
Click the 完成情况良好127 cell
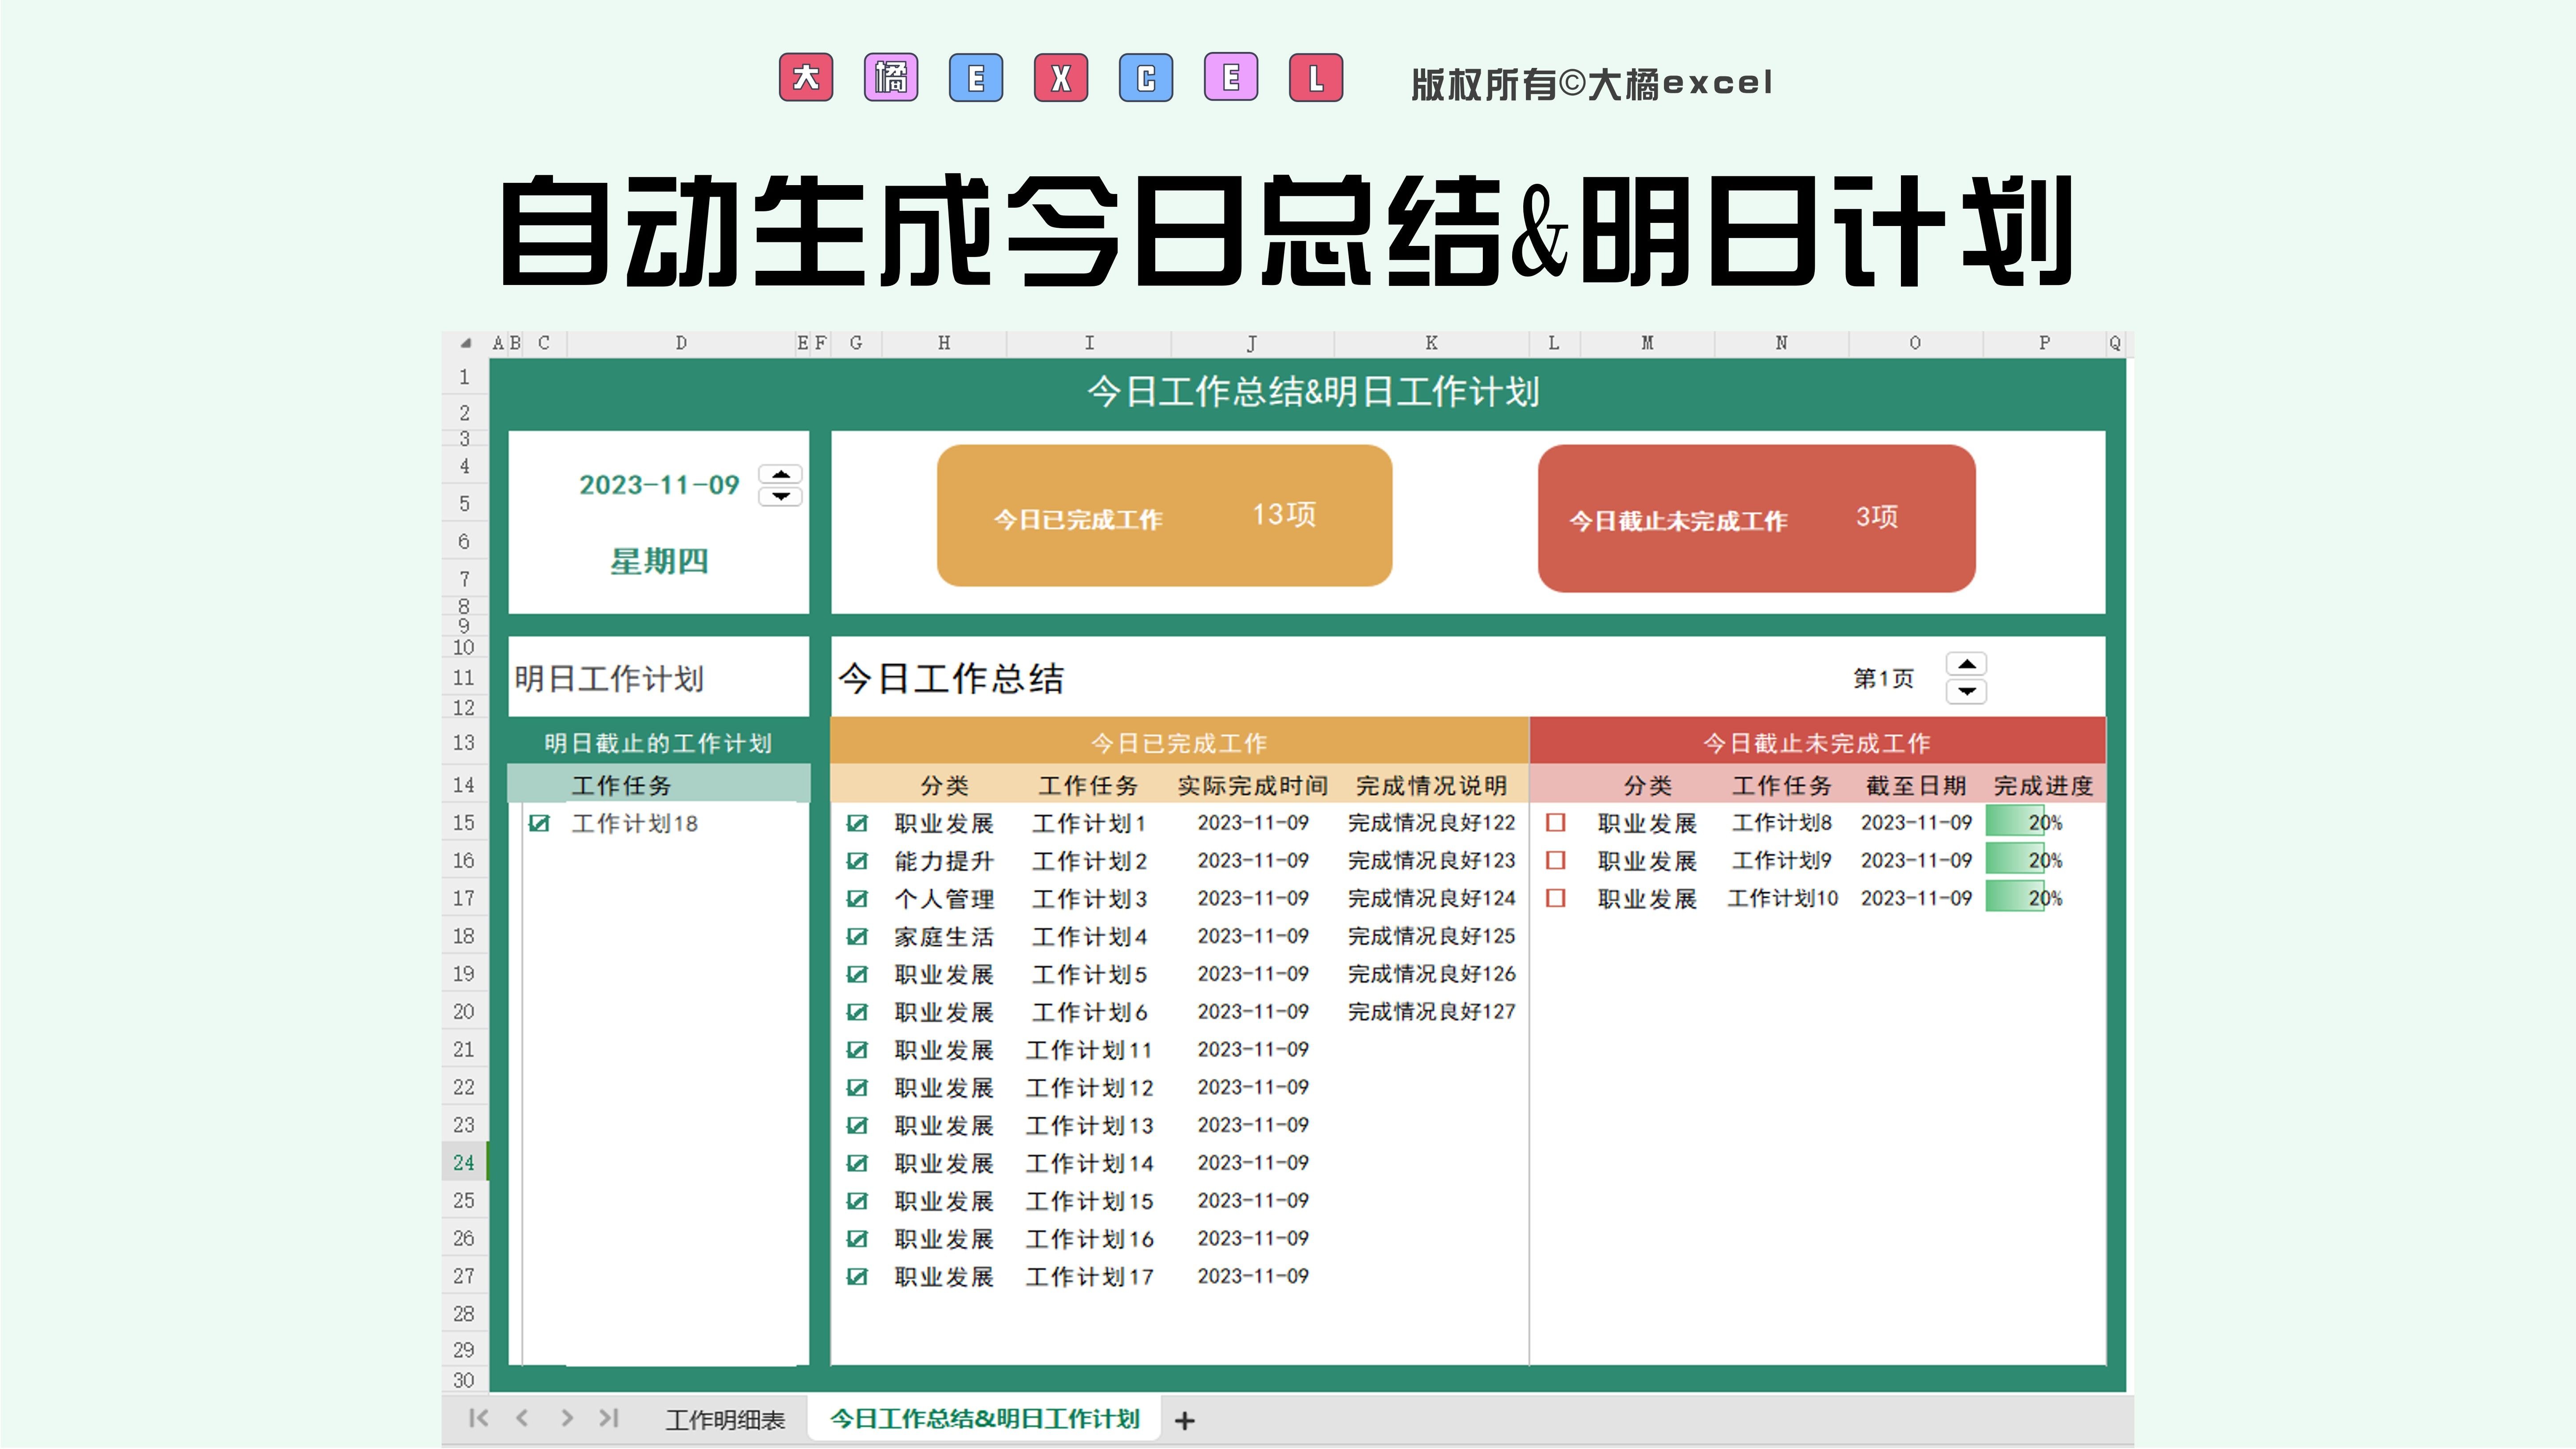coord(1431,1012)
